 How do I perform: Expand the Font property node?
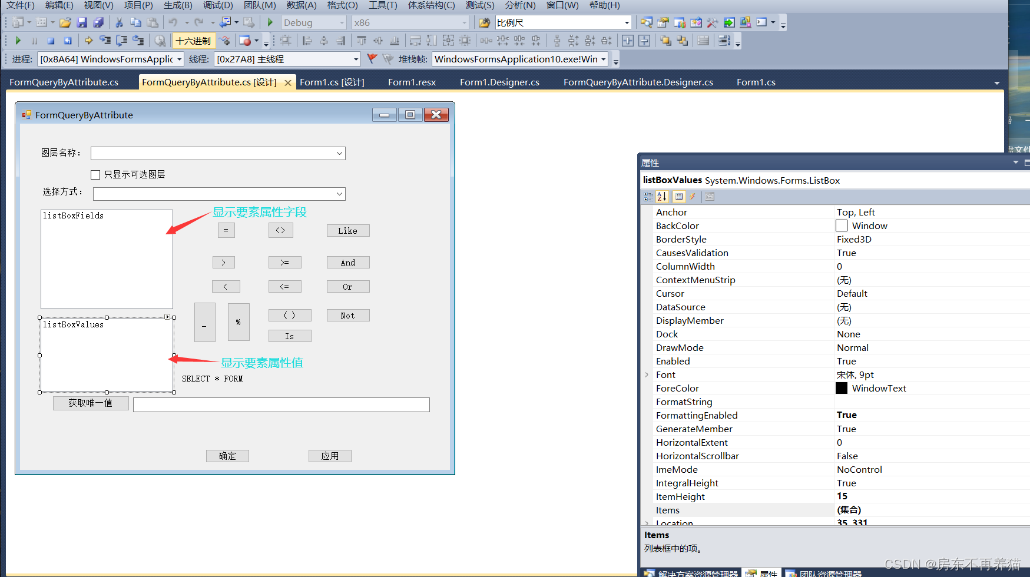(647, 375)
